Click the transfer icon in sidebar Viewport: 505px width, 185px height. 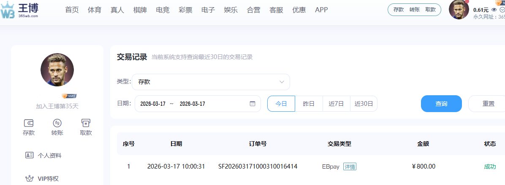57,123
